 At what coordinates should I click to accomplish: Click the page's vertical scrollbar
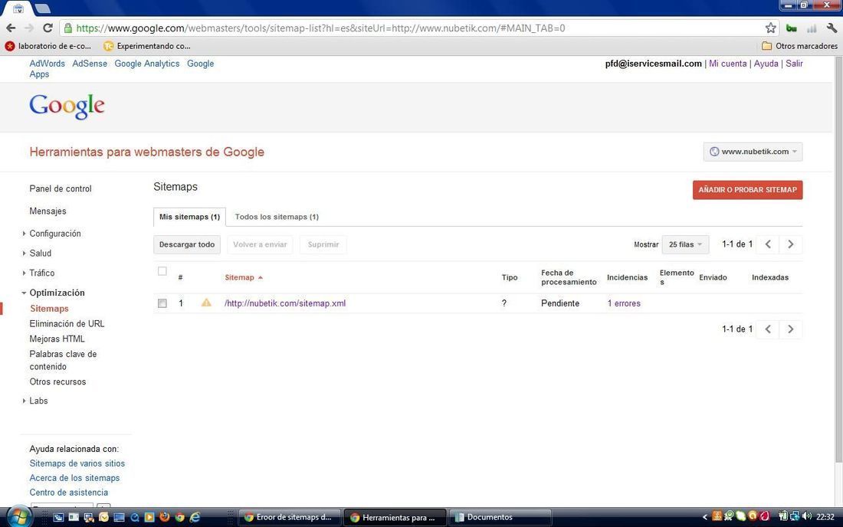[x=838, y=259]
